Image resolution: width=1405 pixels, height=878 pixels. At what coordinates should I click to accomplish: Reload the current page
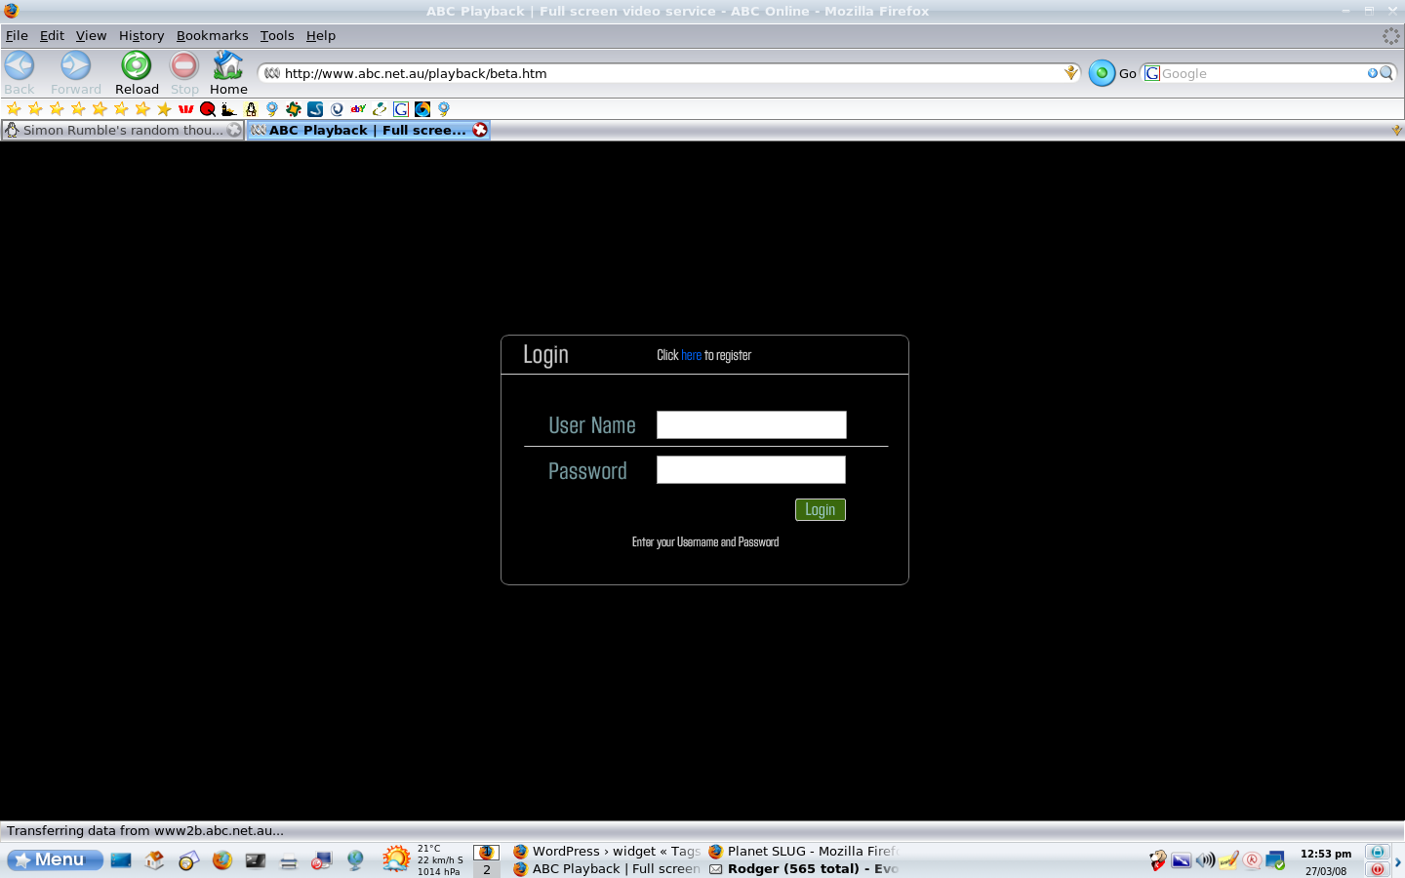[x=137, y=72]
